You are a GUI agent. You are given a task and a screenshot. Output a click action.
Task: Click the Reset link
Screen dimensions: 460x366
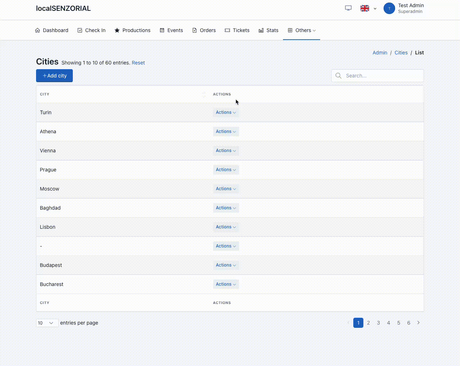coord(138,63)
